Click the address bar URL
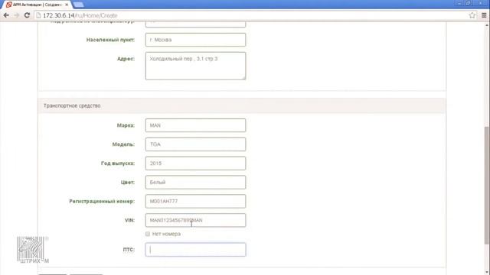 80,15
